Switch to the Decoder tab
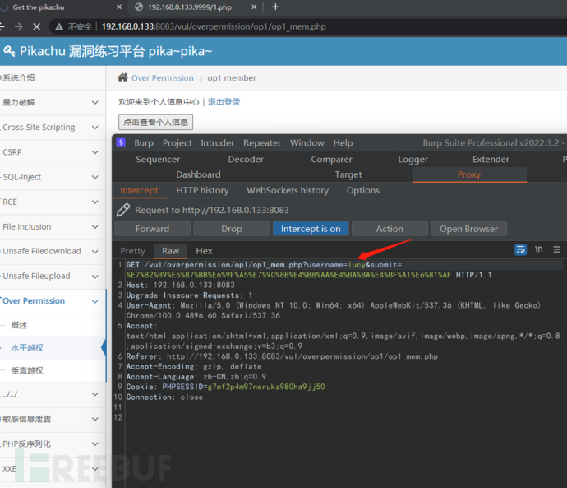This screenshot has height=488, width=567. (246, 160)
